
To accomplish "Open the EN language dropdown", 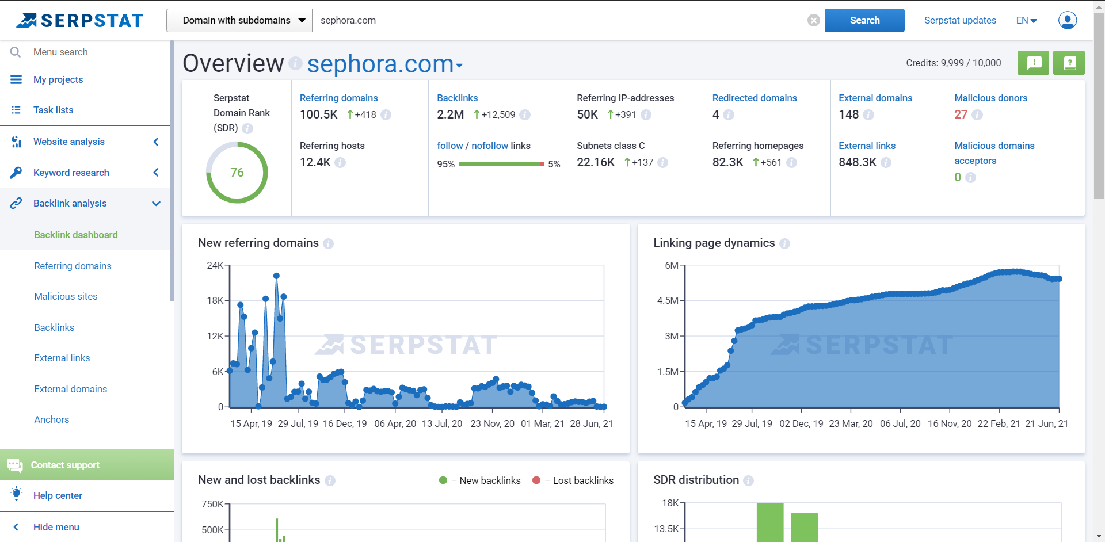I will (x=1026, y=21).
